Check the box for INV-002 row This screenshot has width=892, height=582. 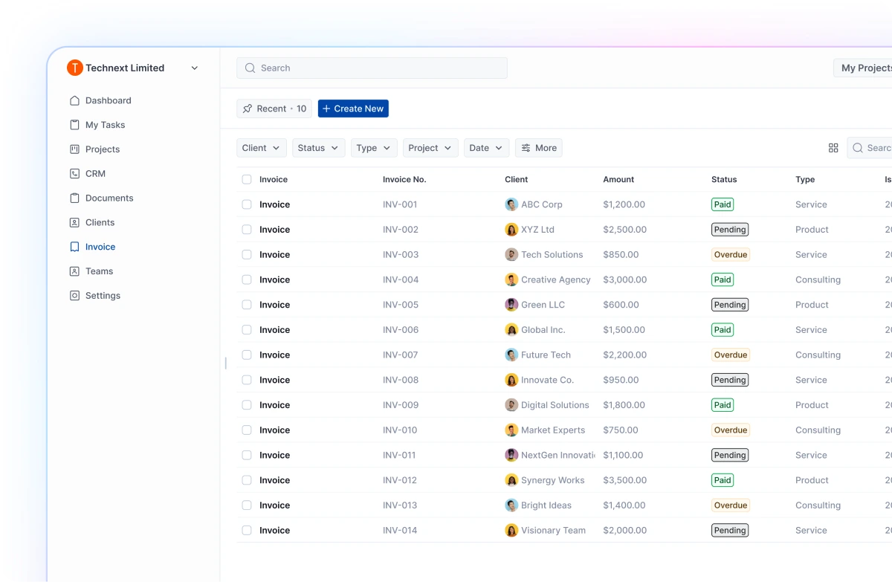point(247,230)
